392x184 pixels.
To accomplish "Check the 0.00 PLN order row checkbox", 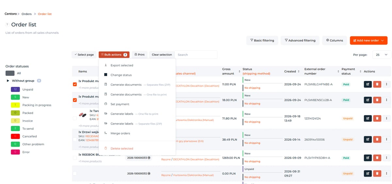I will coord(75,174).
